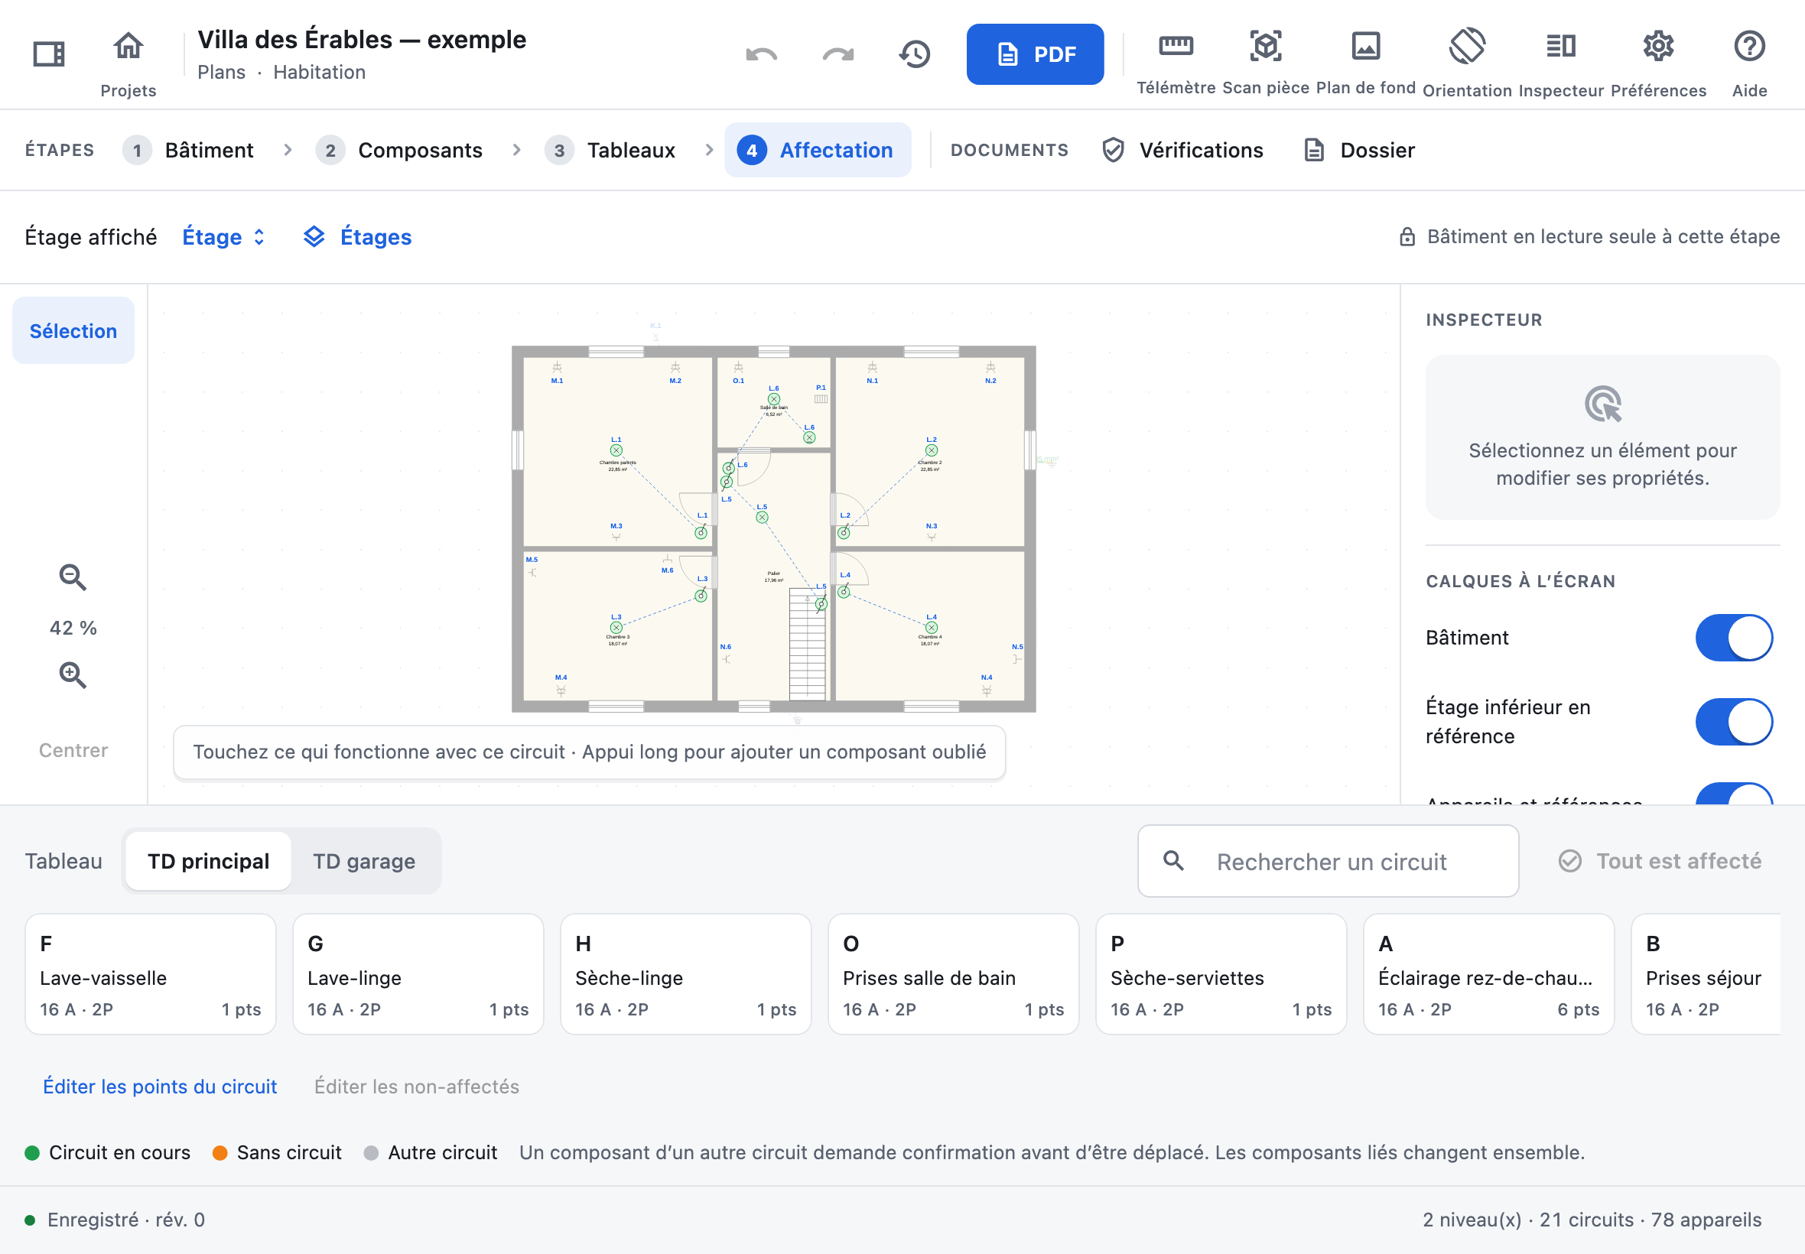Open the Vérifications document
The height and width of the screenshot is (1254, 1805).
[x=1182, y=150]
